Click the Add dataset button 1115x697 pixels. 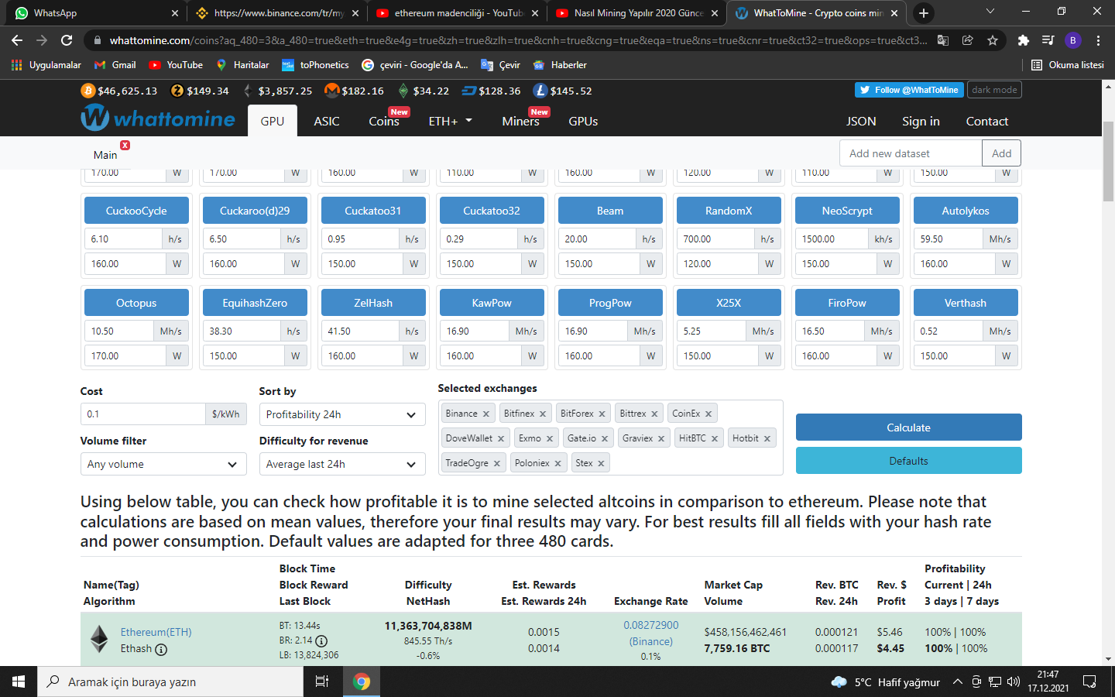coord(1002,153)
